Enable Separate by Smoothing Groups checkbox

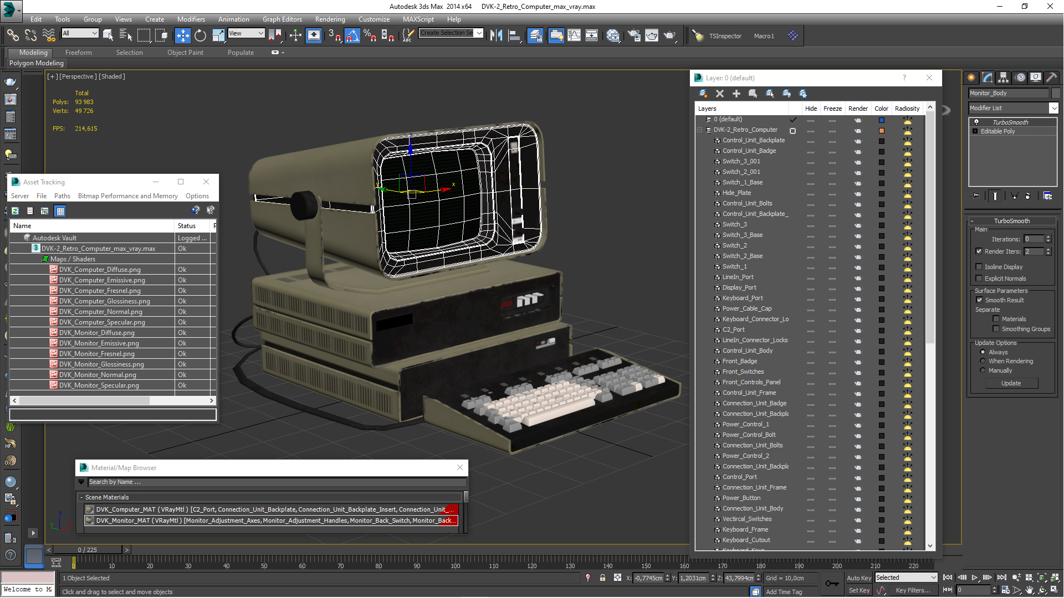pos(996,328)
